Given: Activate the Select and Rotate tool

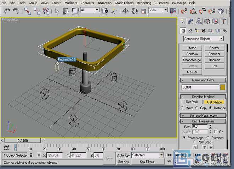Looking at the screenshot, I should pos(135,11).
